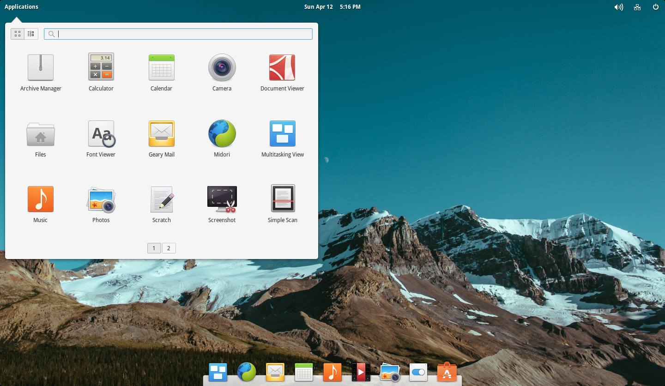The height and width of the screenshot is (386, 665).
Task: Click the app search field
Action: click(x=178, y=33)
